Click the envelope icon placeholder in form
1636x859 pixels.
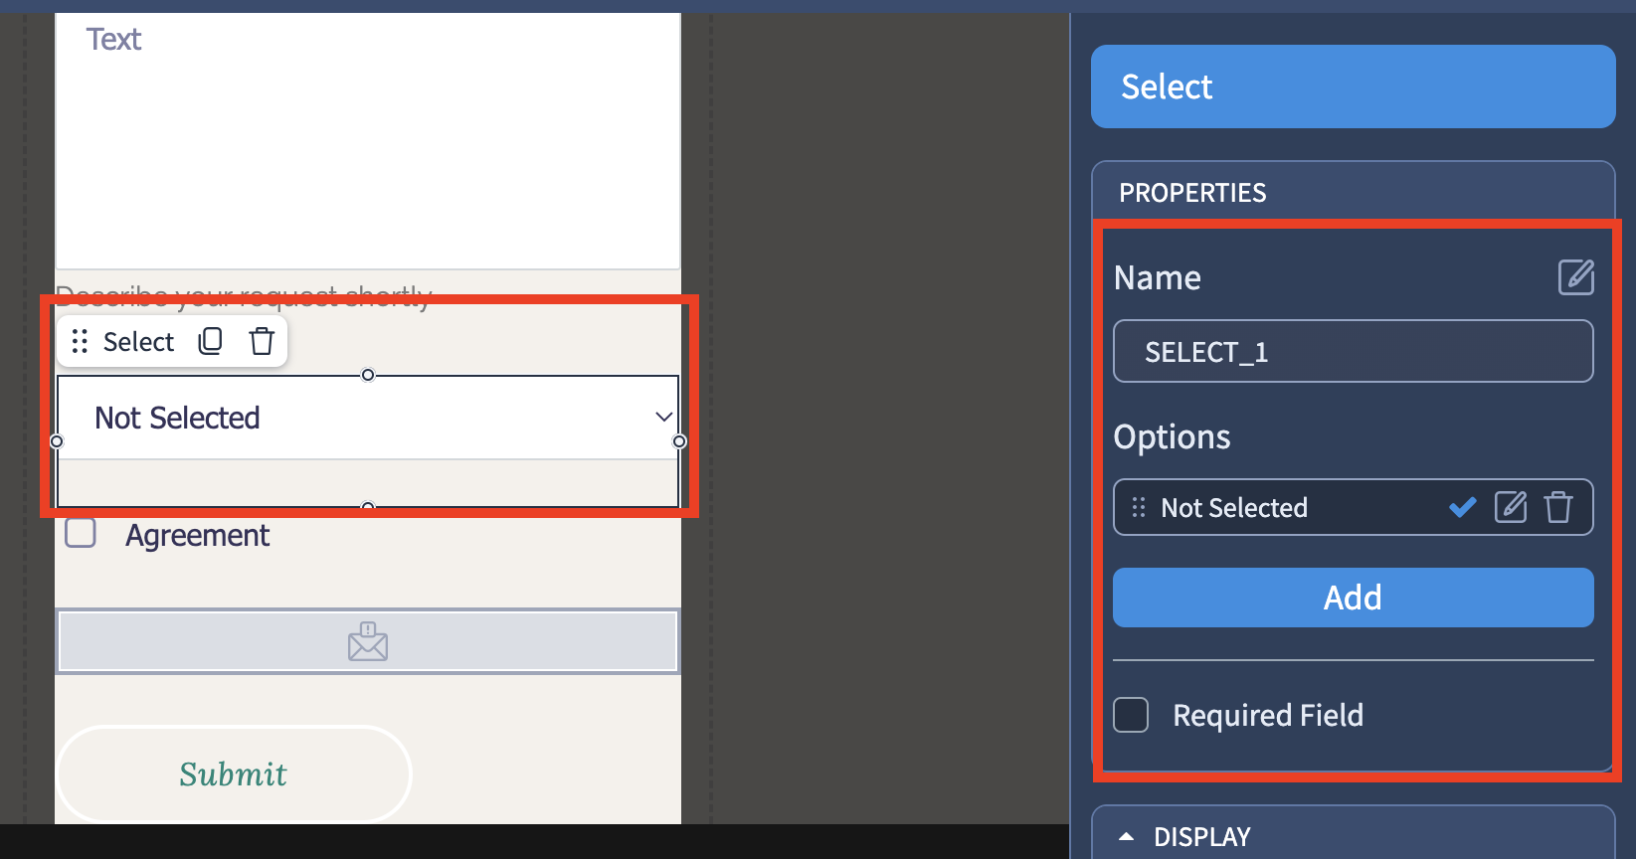pyautogui.click(x=368, y=641)
